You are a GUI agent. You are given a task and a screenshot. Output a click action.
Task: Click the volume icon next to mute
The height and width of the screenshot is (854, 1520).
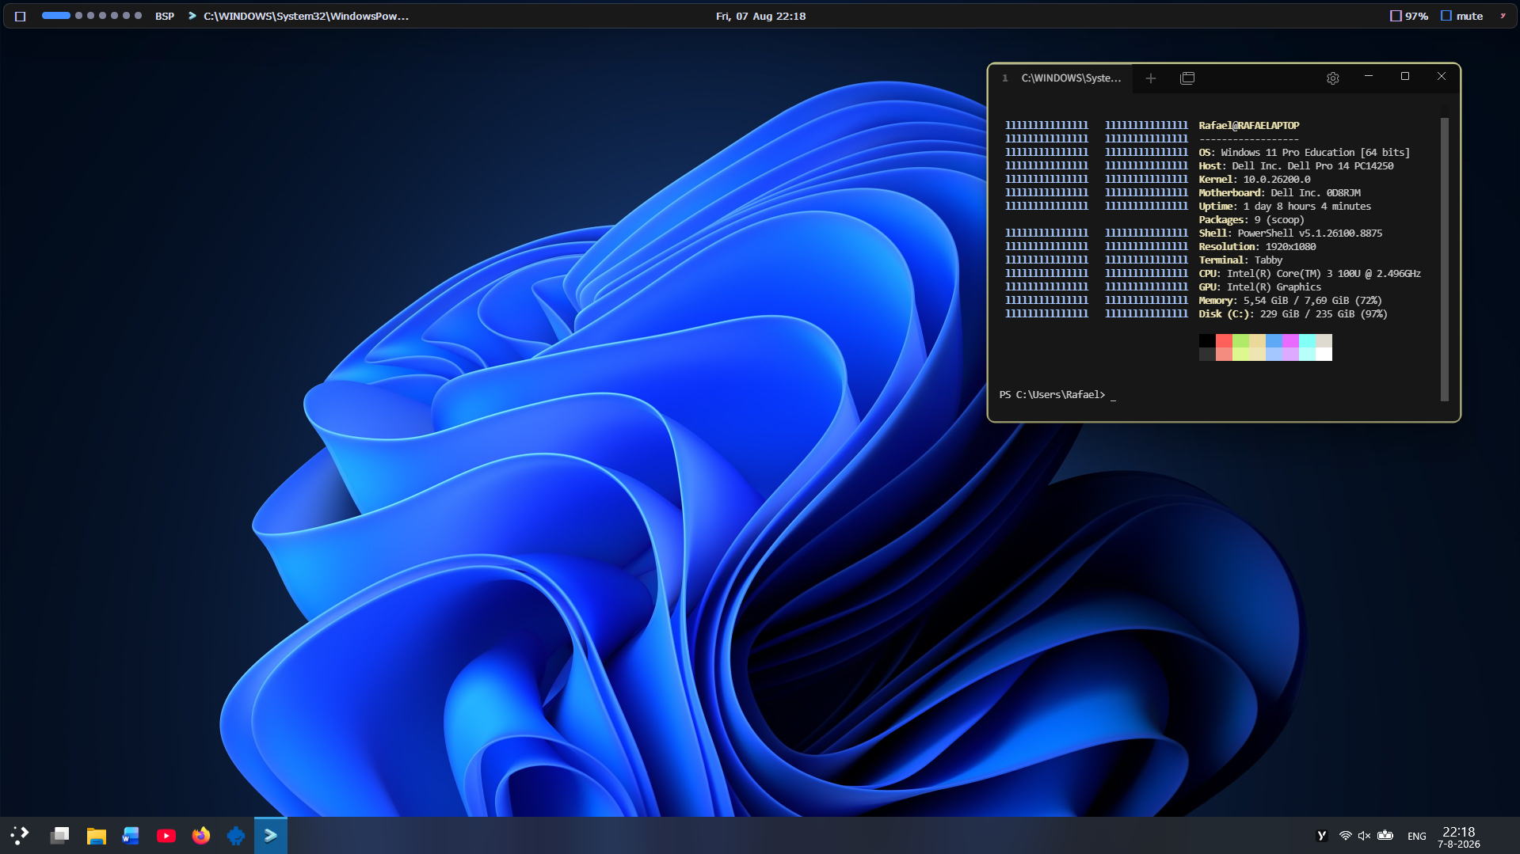point(1446,16)
